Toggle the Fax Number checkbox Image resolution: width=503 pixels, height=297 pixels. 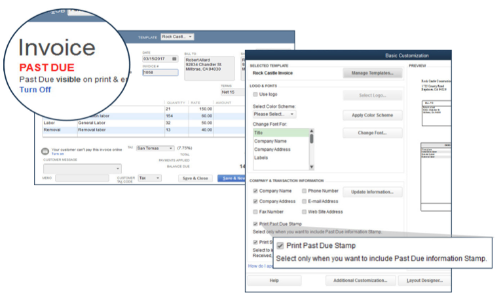click(x=255, y=212)
